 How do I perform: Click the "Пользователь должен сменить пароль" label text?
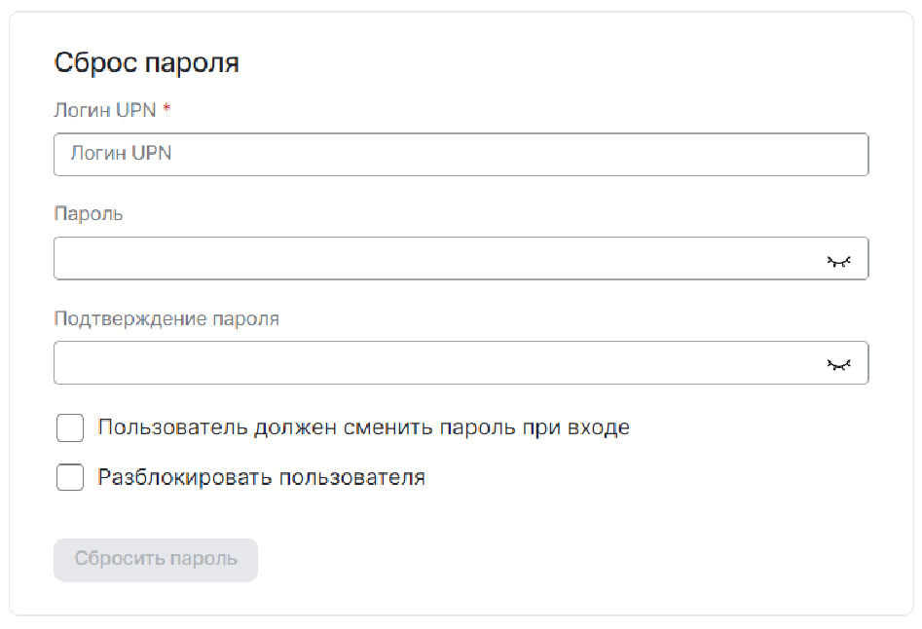pyautogui.click(x=363, y=427)
